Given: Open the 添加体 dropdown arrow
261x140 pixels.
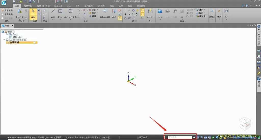Looking at the screenshot, I should pyautogui.click(x=206, y=16).
